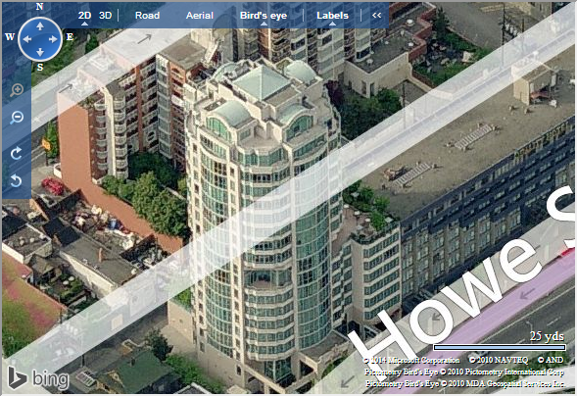Switch to the 2D map mode
This screenshot has width=577, height=396.
tap(84, 16)
